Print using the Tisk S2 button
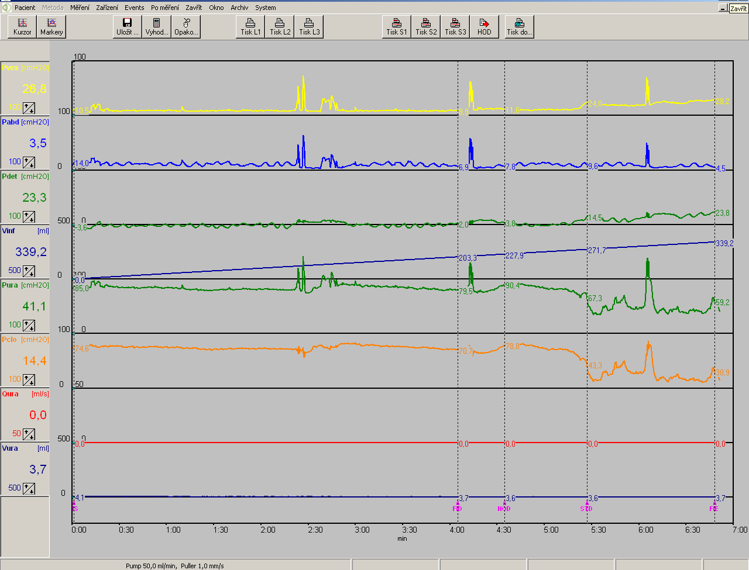Screen dimensions: 749x570 coord(426,27)
